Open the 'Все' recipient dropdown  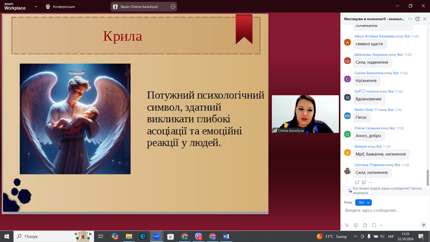coord(363,202)
